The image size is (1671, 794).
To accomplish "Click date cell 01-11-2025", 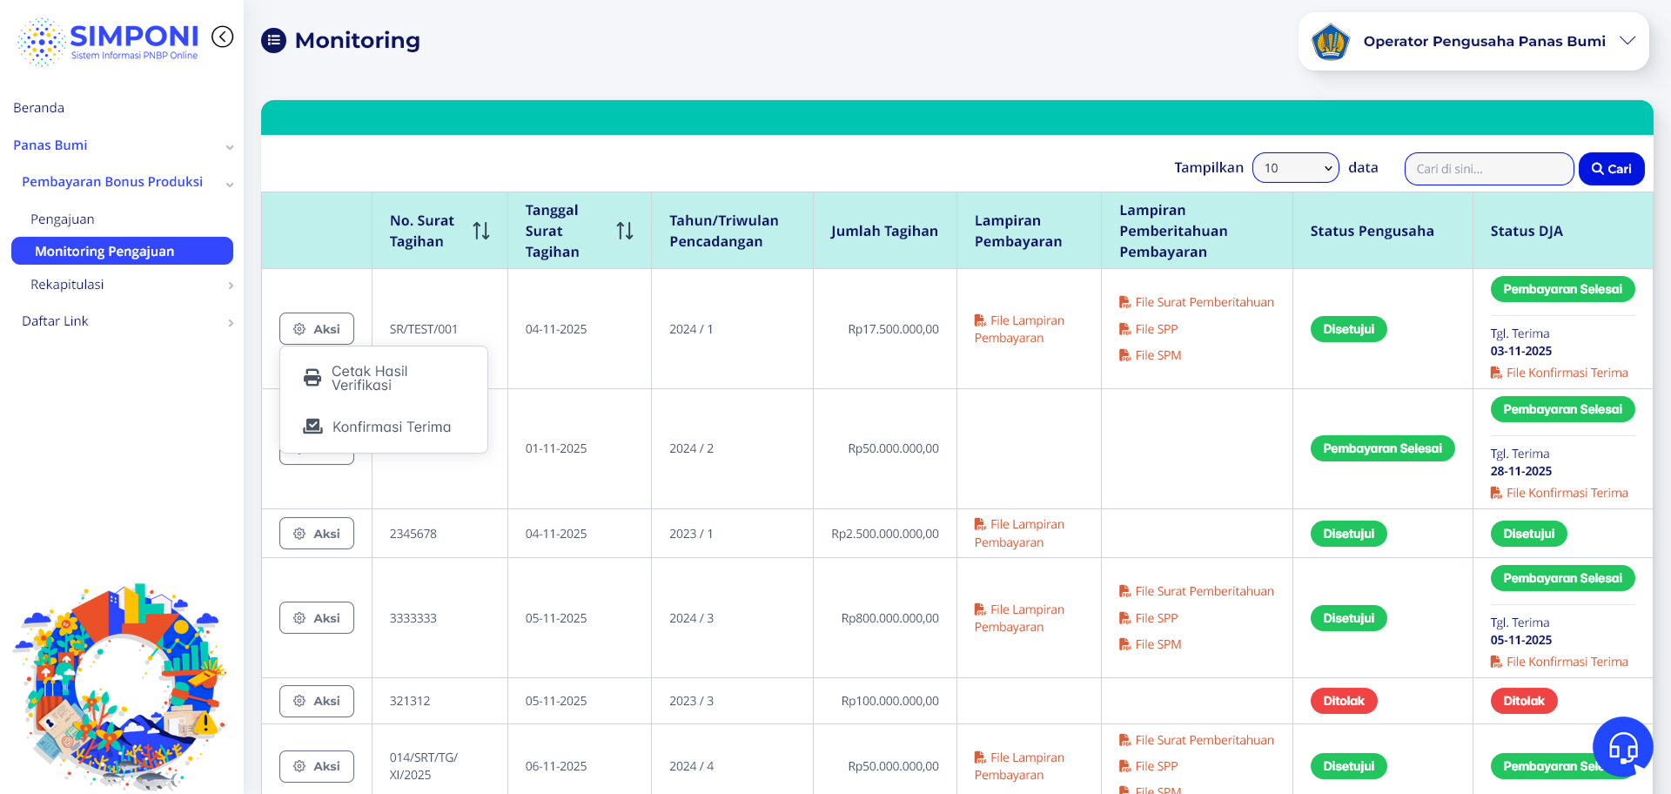I will (556, 448).
